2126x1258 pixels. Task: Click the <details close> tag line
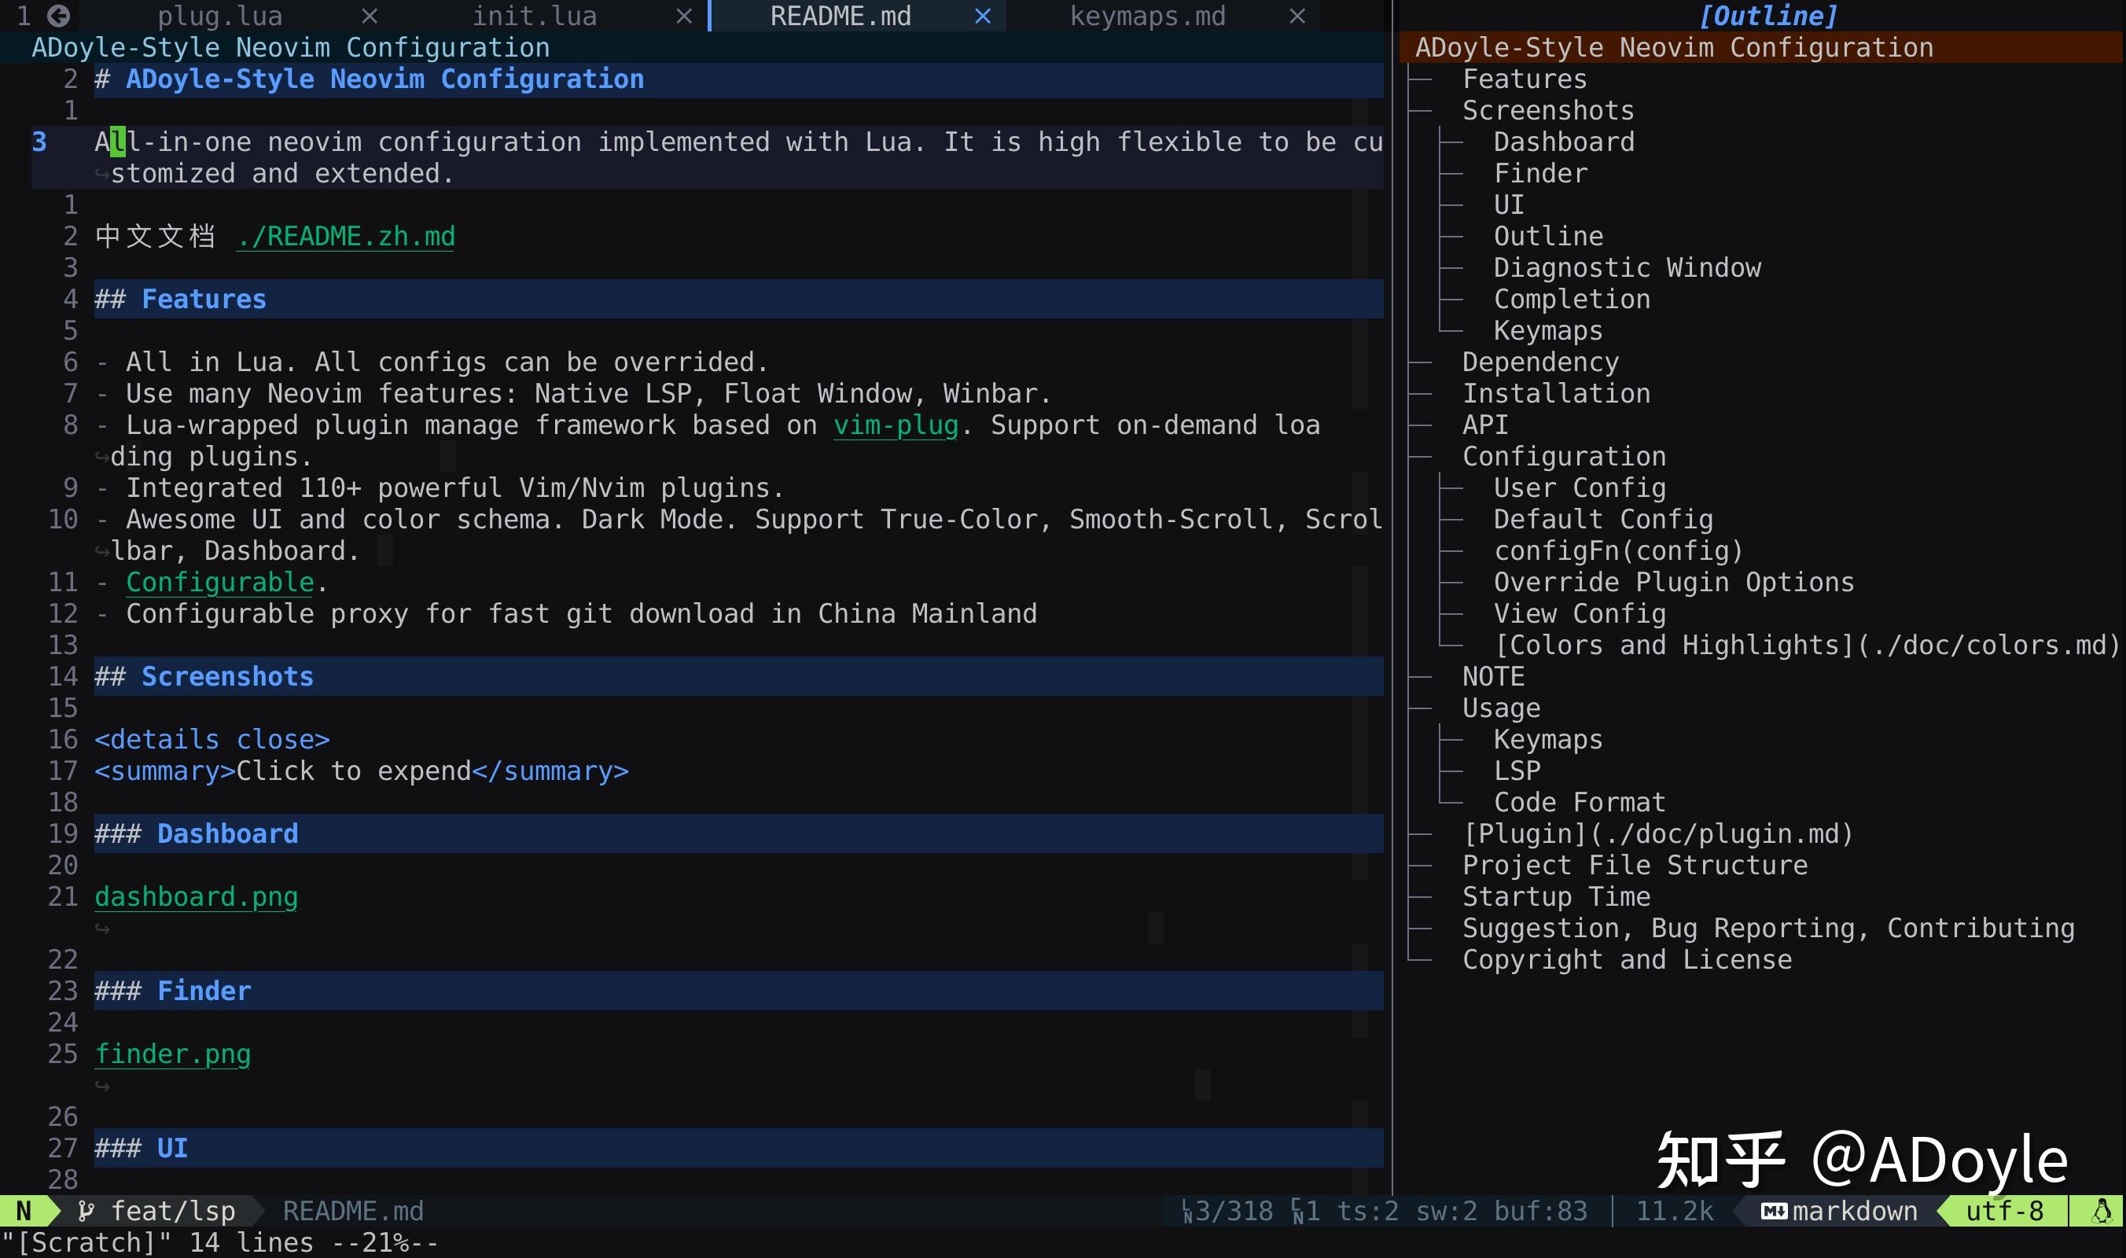coord(212,739)
